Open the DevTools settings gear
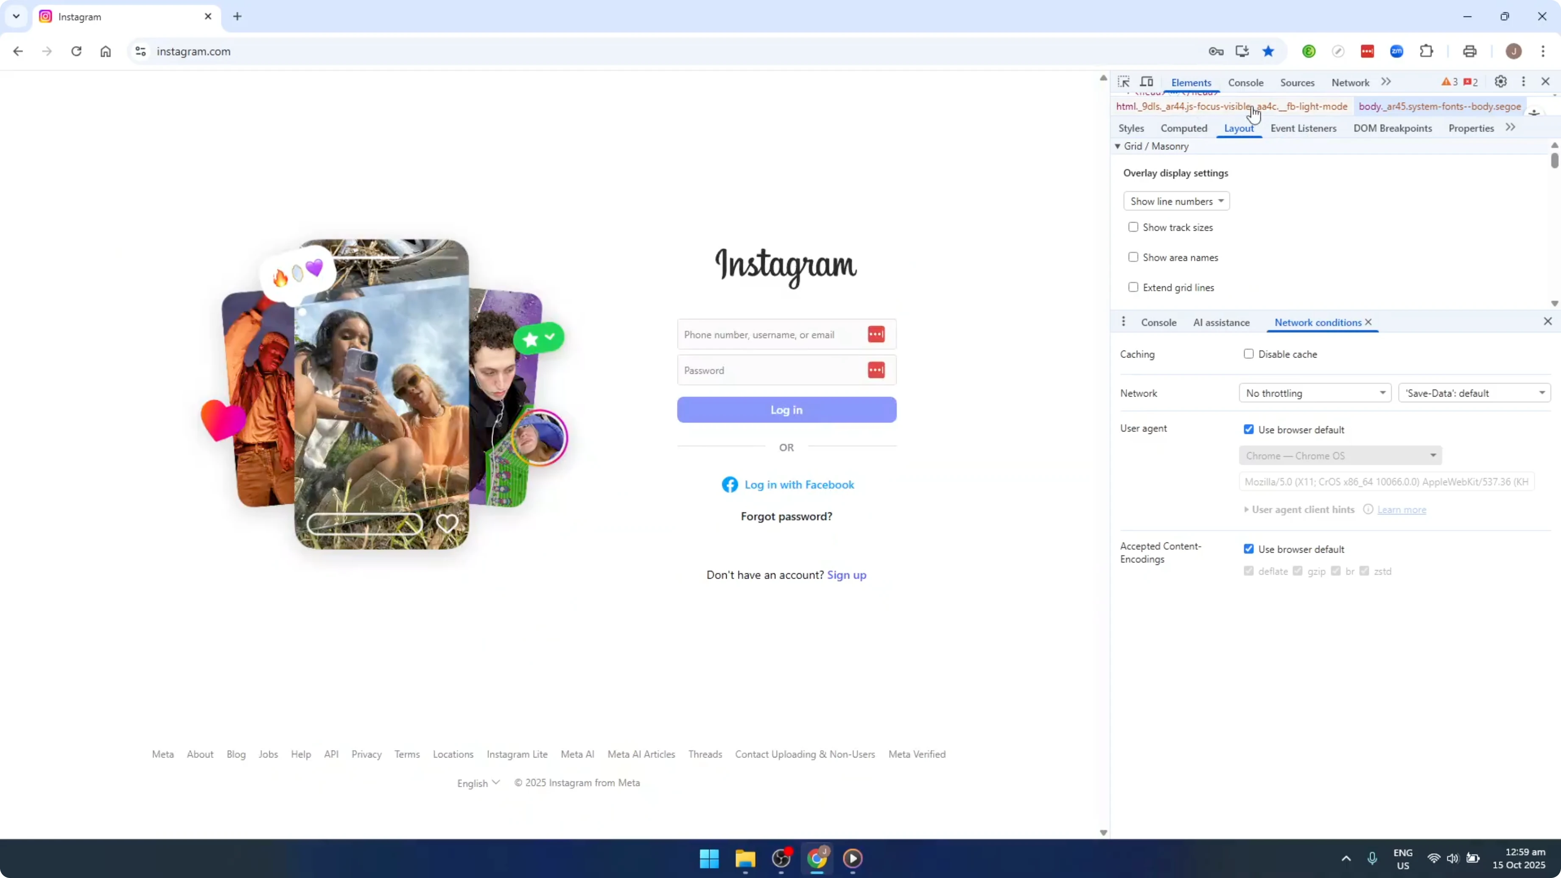The image size is (1561, 878). point(1501,82)
